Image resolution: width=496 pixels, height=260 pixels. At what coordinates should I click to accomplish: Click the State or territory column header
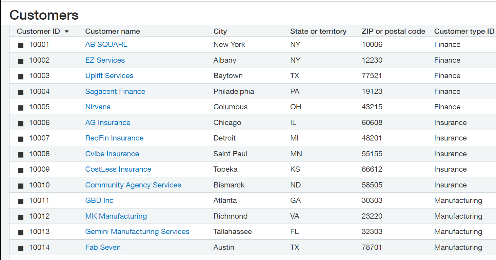pos(318,31)
